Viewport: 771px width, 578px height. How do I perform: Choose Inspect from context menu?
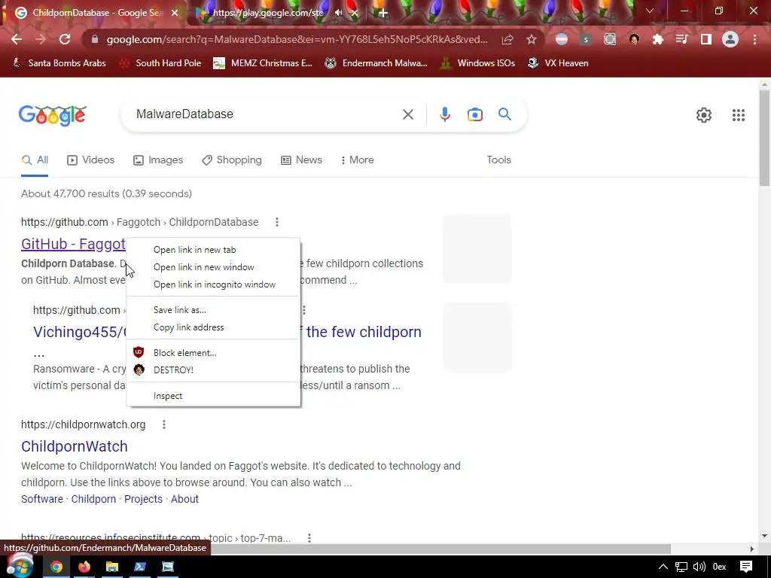point(213,396)
